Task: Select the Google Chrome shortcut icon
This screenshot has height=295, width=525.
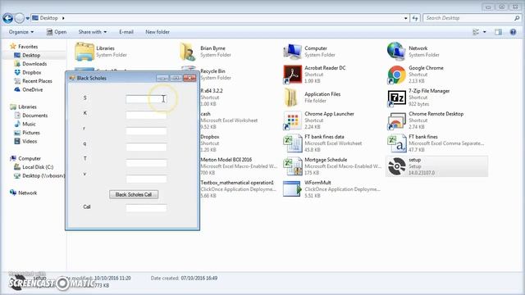Action: [396, 75]
